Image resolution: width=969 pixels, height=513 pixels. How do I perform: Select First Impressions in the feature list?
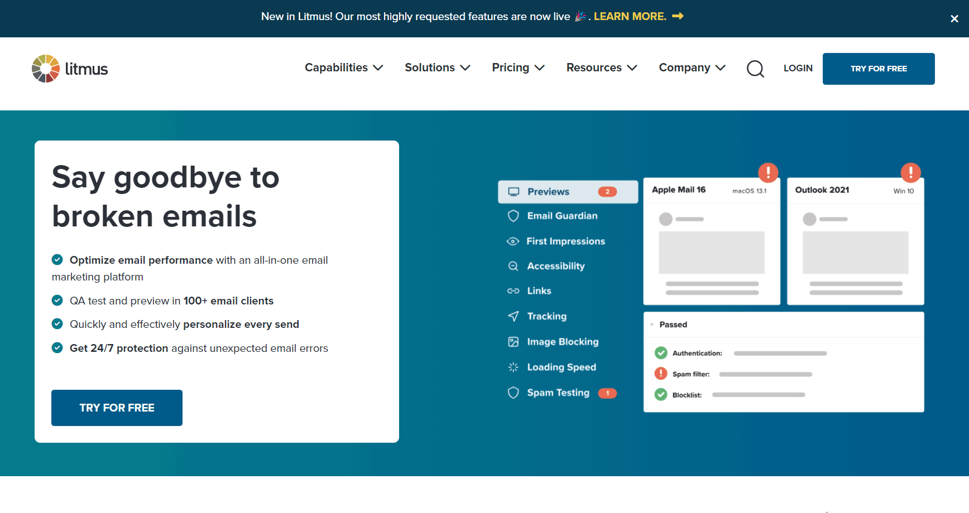pos(565,241)
